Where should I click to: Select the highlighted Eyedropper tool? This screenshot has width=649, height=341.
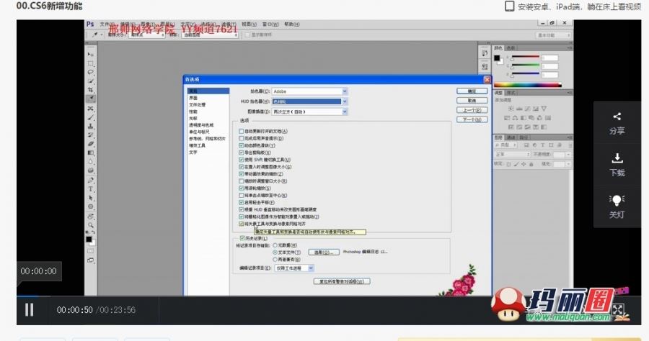click(x=90, y=99)
